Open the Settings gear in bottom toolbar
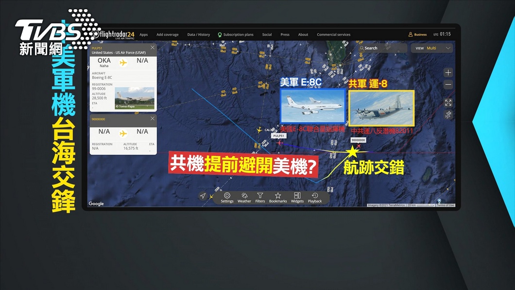Viewport: 515px width, 290px height. (x=227, y=198)
